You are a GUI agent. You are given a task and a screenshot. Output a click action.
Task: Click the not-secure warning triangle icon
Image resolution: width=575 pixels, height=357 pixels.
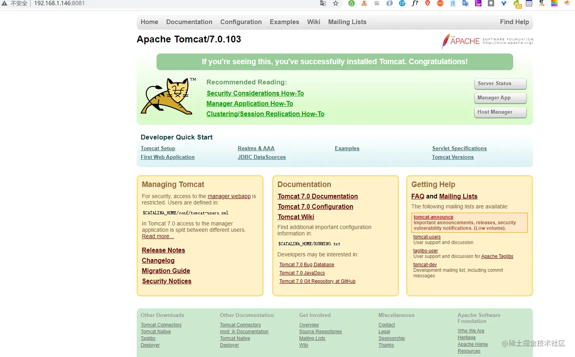click(4, 3)
